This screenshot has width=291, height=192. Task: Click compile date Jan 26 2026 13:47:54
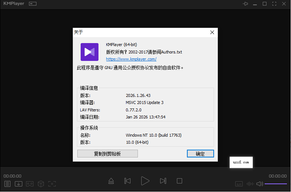click(x=146, y=117)
